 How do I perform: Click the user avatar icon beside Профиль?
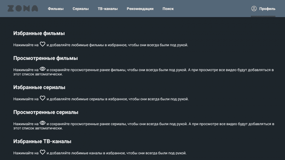[x=254, y=8]
